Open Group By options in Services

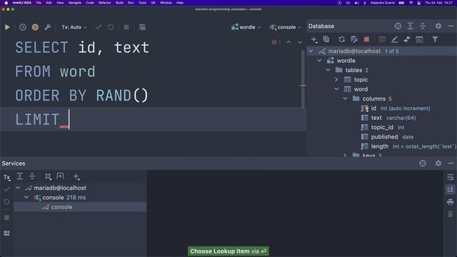coord(48,176)
